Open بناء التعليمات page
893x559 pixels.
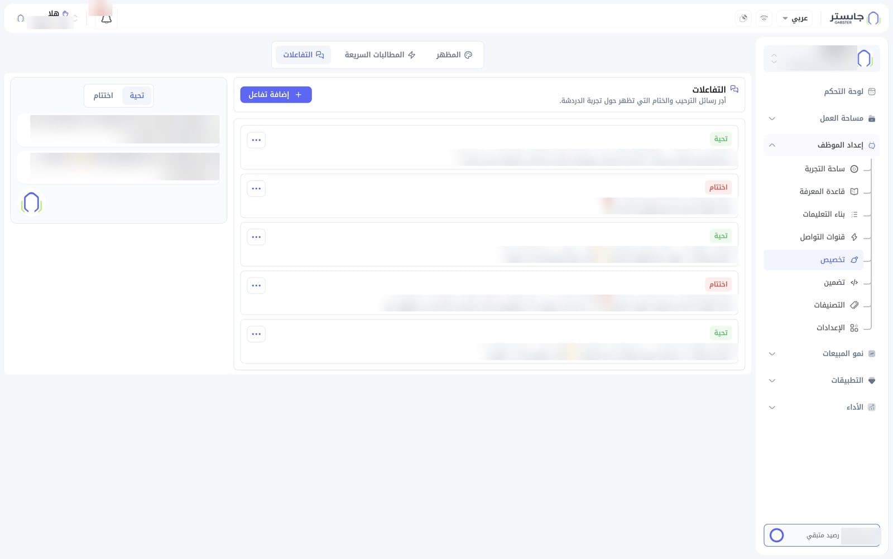[x=813, y=214]
